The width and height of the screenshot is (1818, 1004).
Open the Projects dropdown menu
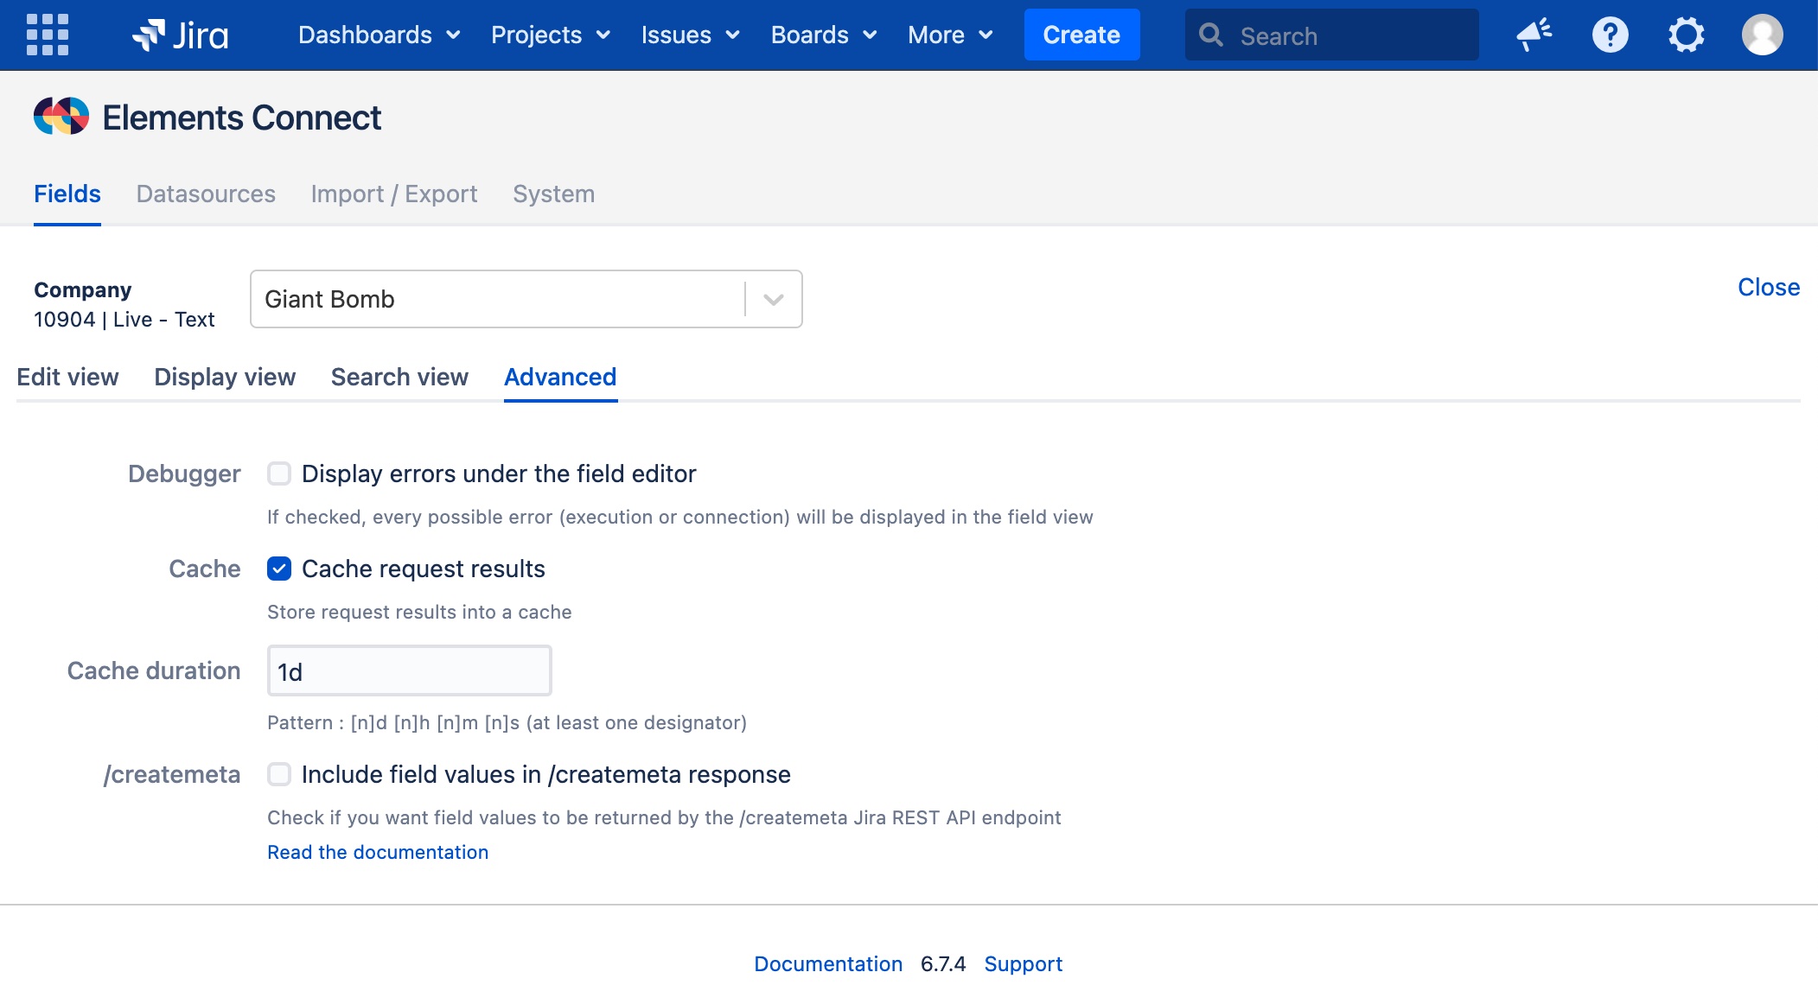[x=551, y=35]
